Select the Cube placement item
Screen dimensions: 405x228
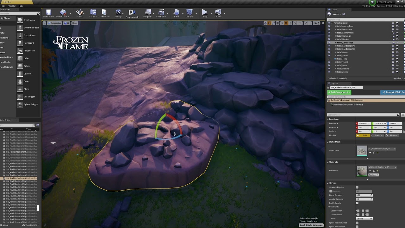[28, 58]
